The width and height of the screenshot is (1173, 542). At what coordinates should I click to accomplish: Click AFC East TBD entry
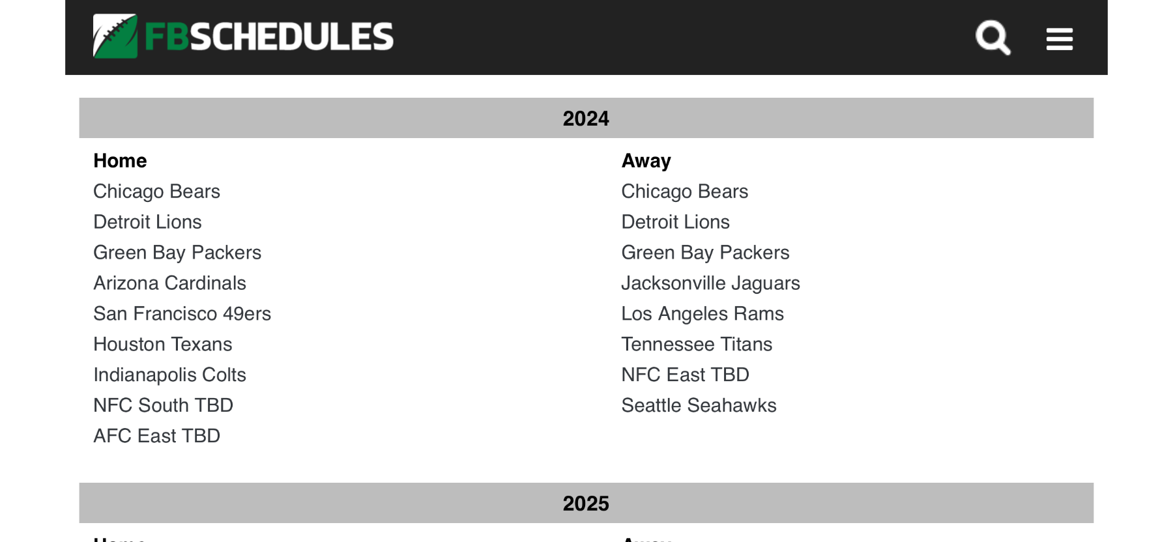(156, 436)
